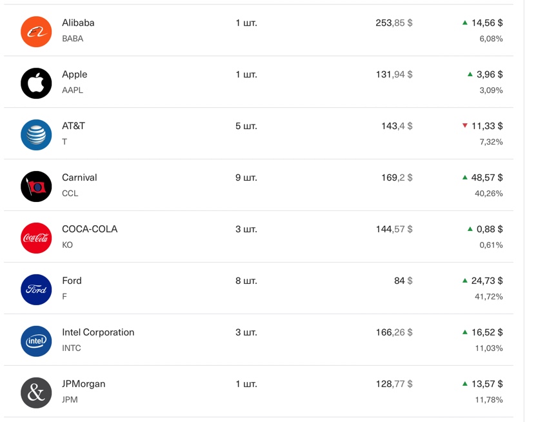Open the Intel Corporation name link

click(98, 332)
